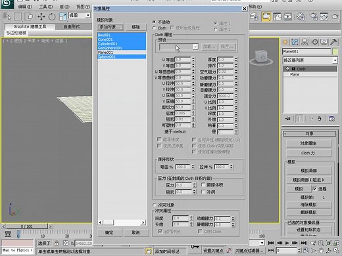Open the 组 menu
This screenshot has height=256, width=342.
click(x=64, y=7)
